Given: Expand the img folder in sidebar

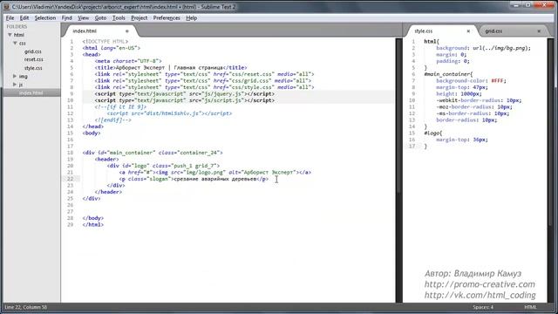Looking at the screenshot, I should 15,76.
